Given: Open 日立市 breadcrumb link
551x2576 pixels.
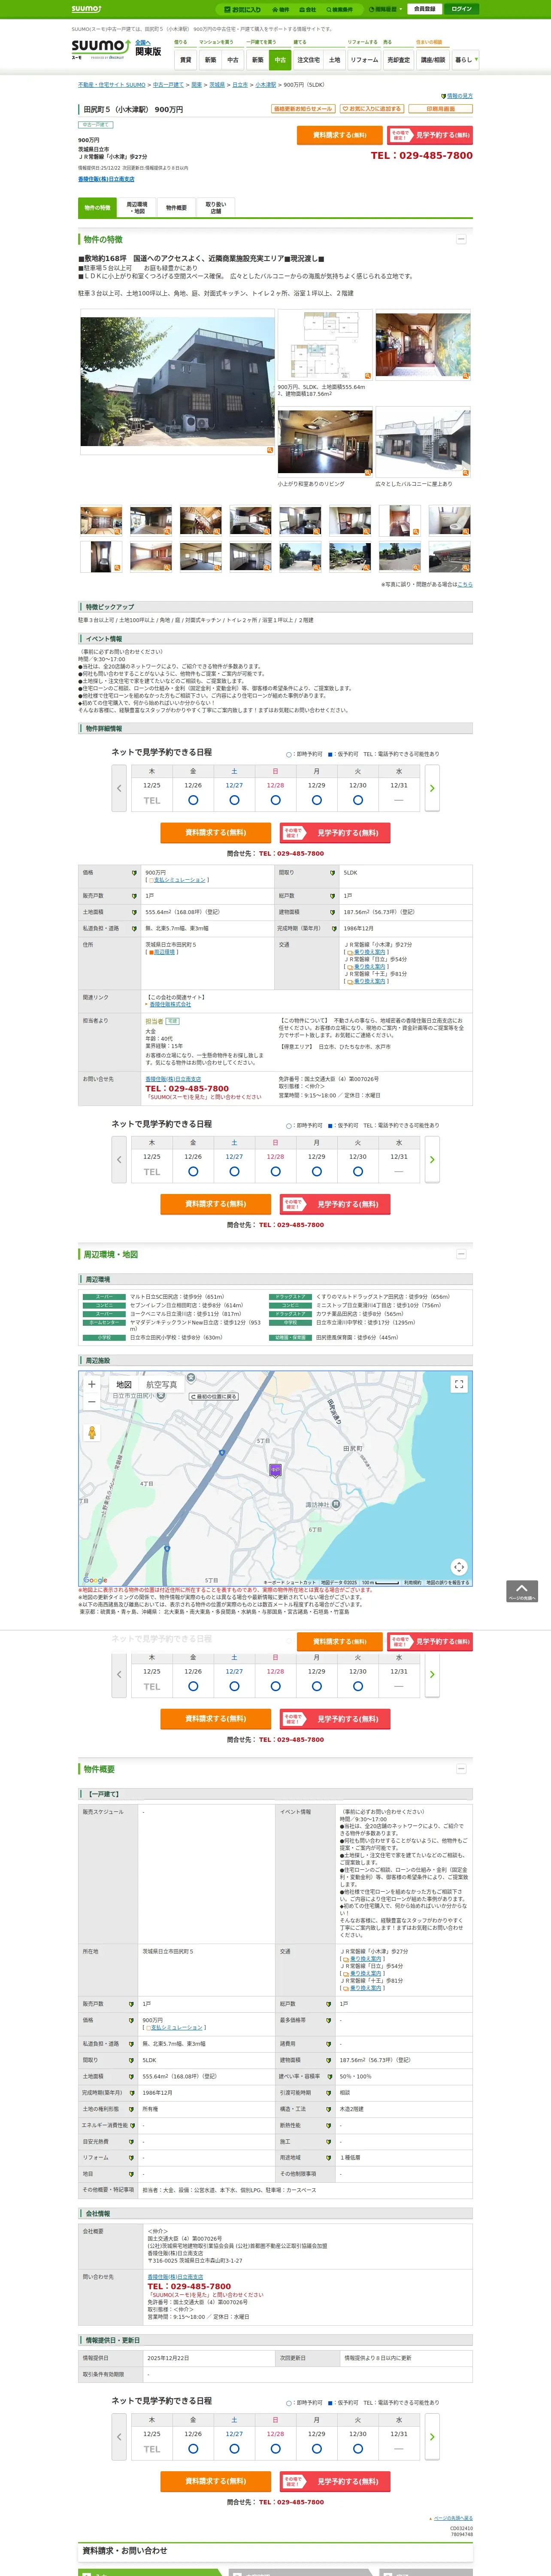Looking at the screenshot, I should [x=240, y=85].
